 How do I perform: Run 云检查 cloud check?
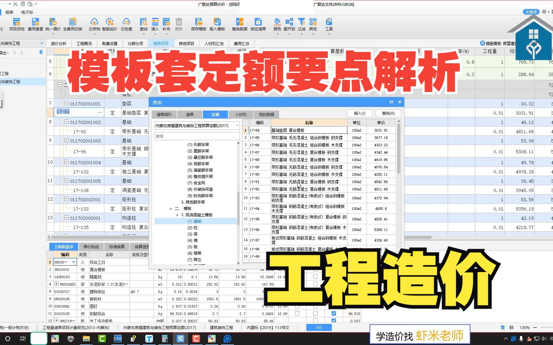point(126,25)
